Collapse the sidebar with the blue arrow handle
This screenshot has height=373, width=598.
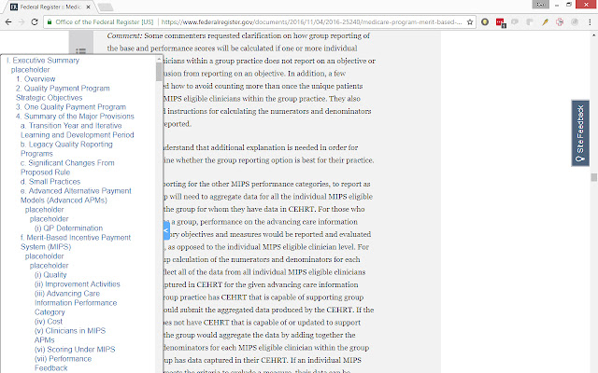click(x=166, y=230)
